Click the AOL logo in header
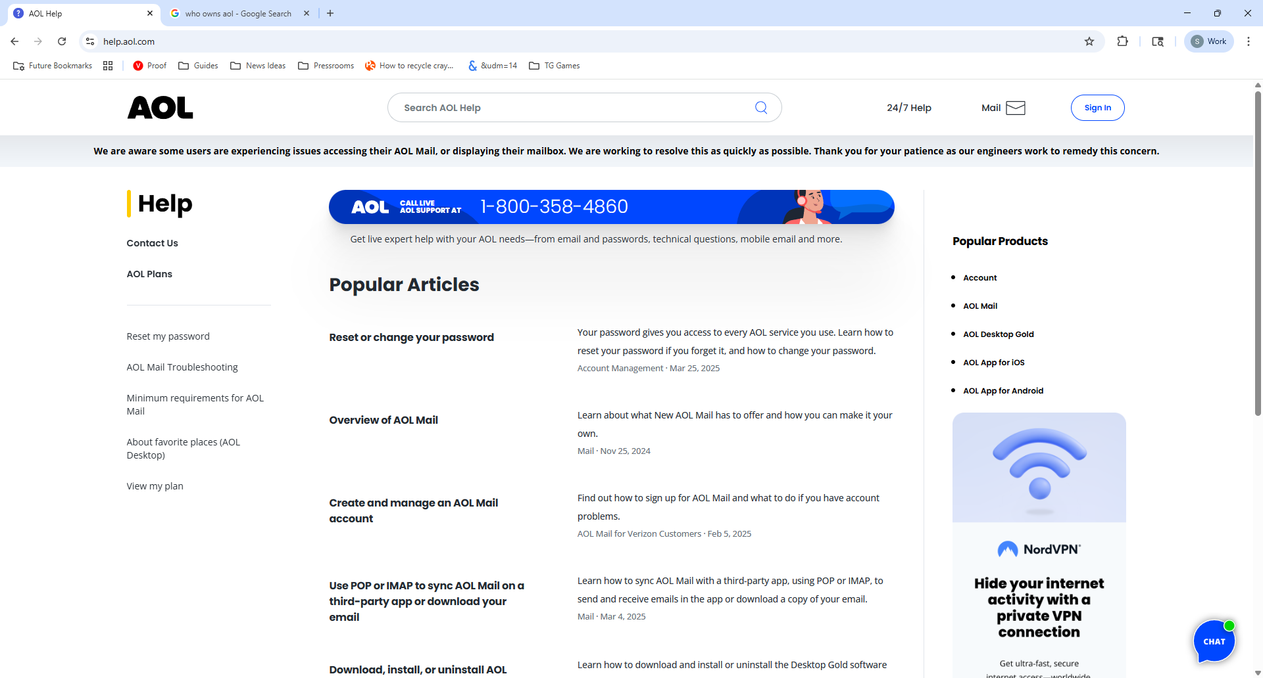 click(160, 108)
